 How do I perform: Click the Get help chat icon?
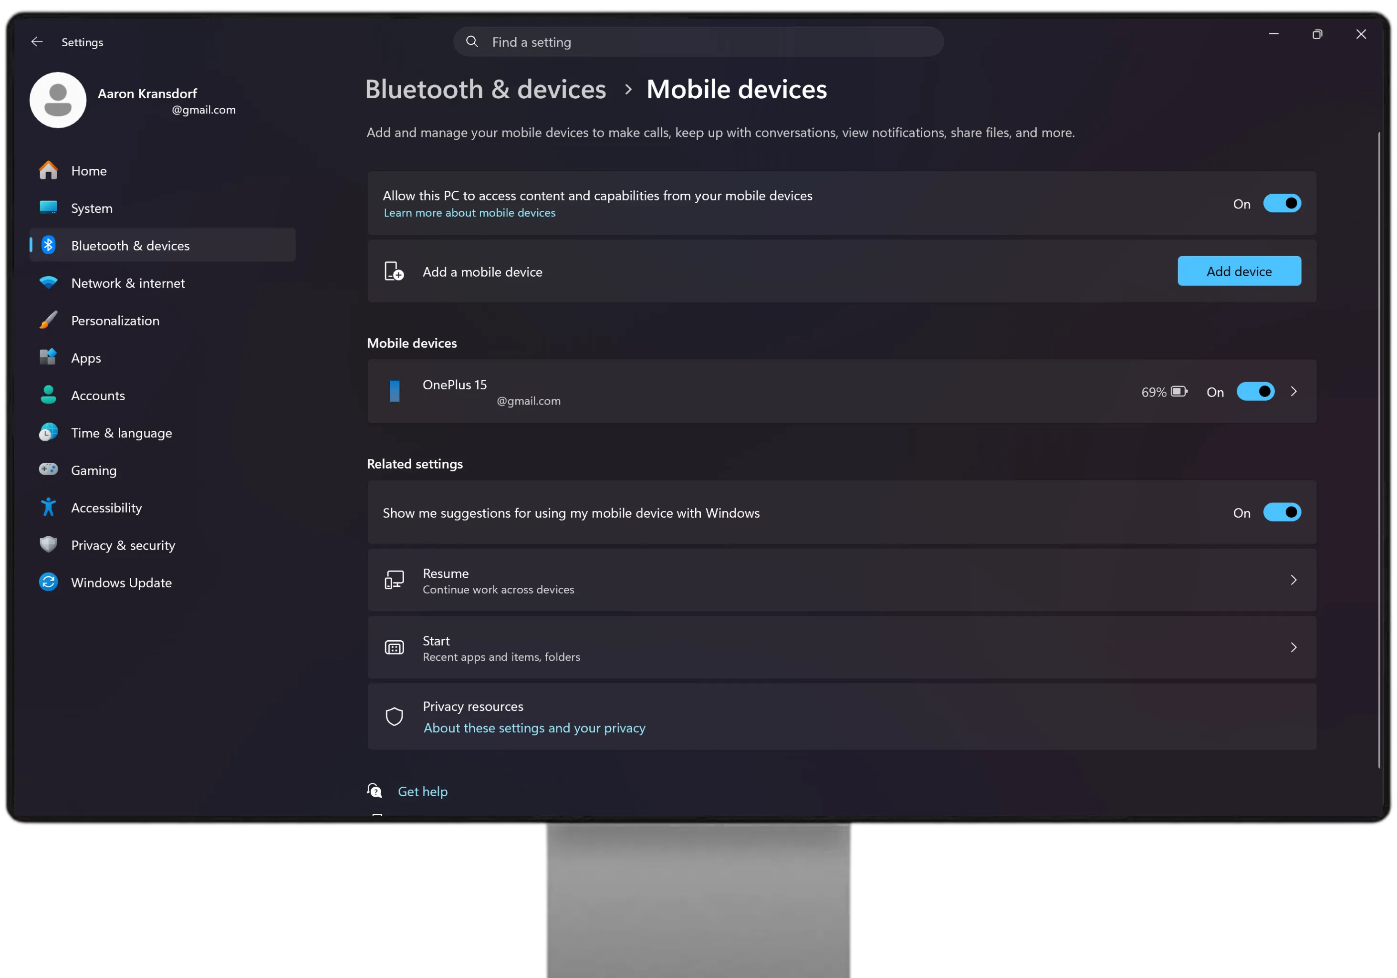coord(375,790)
